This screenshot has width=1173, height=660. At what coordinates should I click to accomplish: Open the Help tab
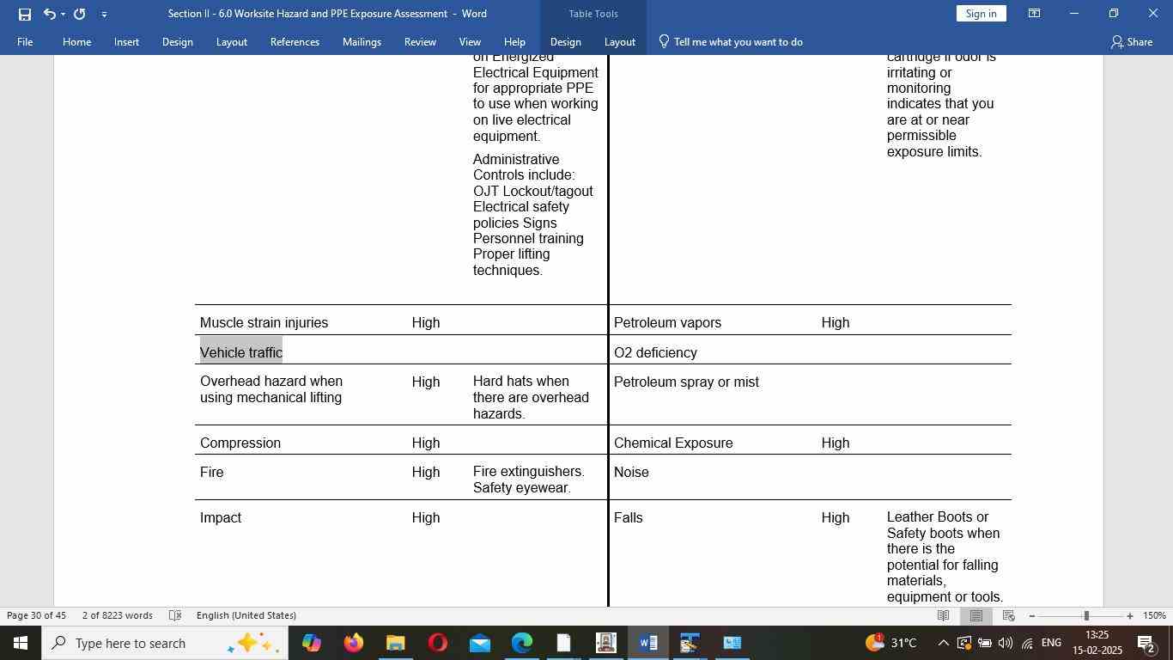click(514, 41)
